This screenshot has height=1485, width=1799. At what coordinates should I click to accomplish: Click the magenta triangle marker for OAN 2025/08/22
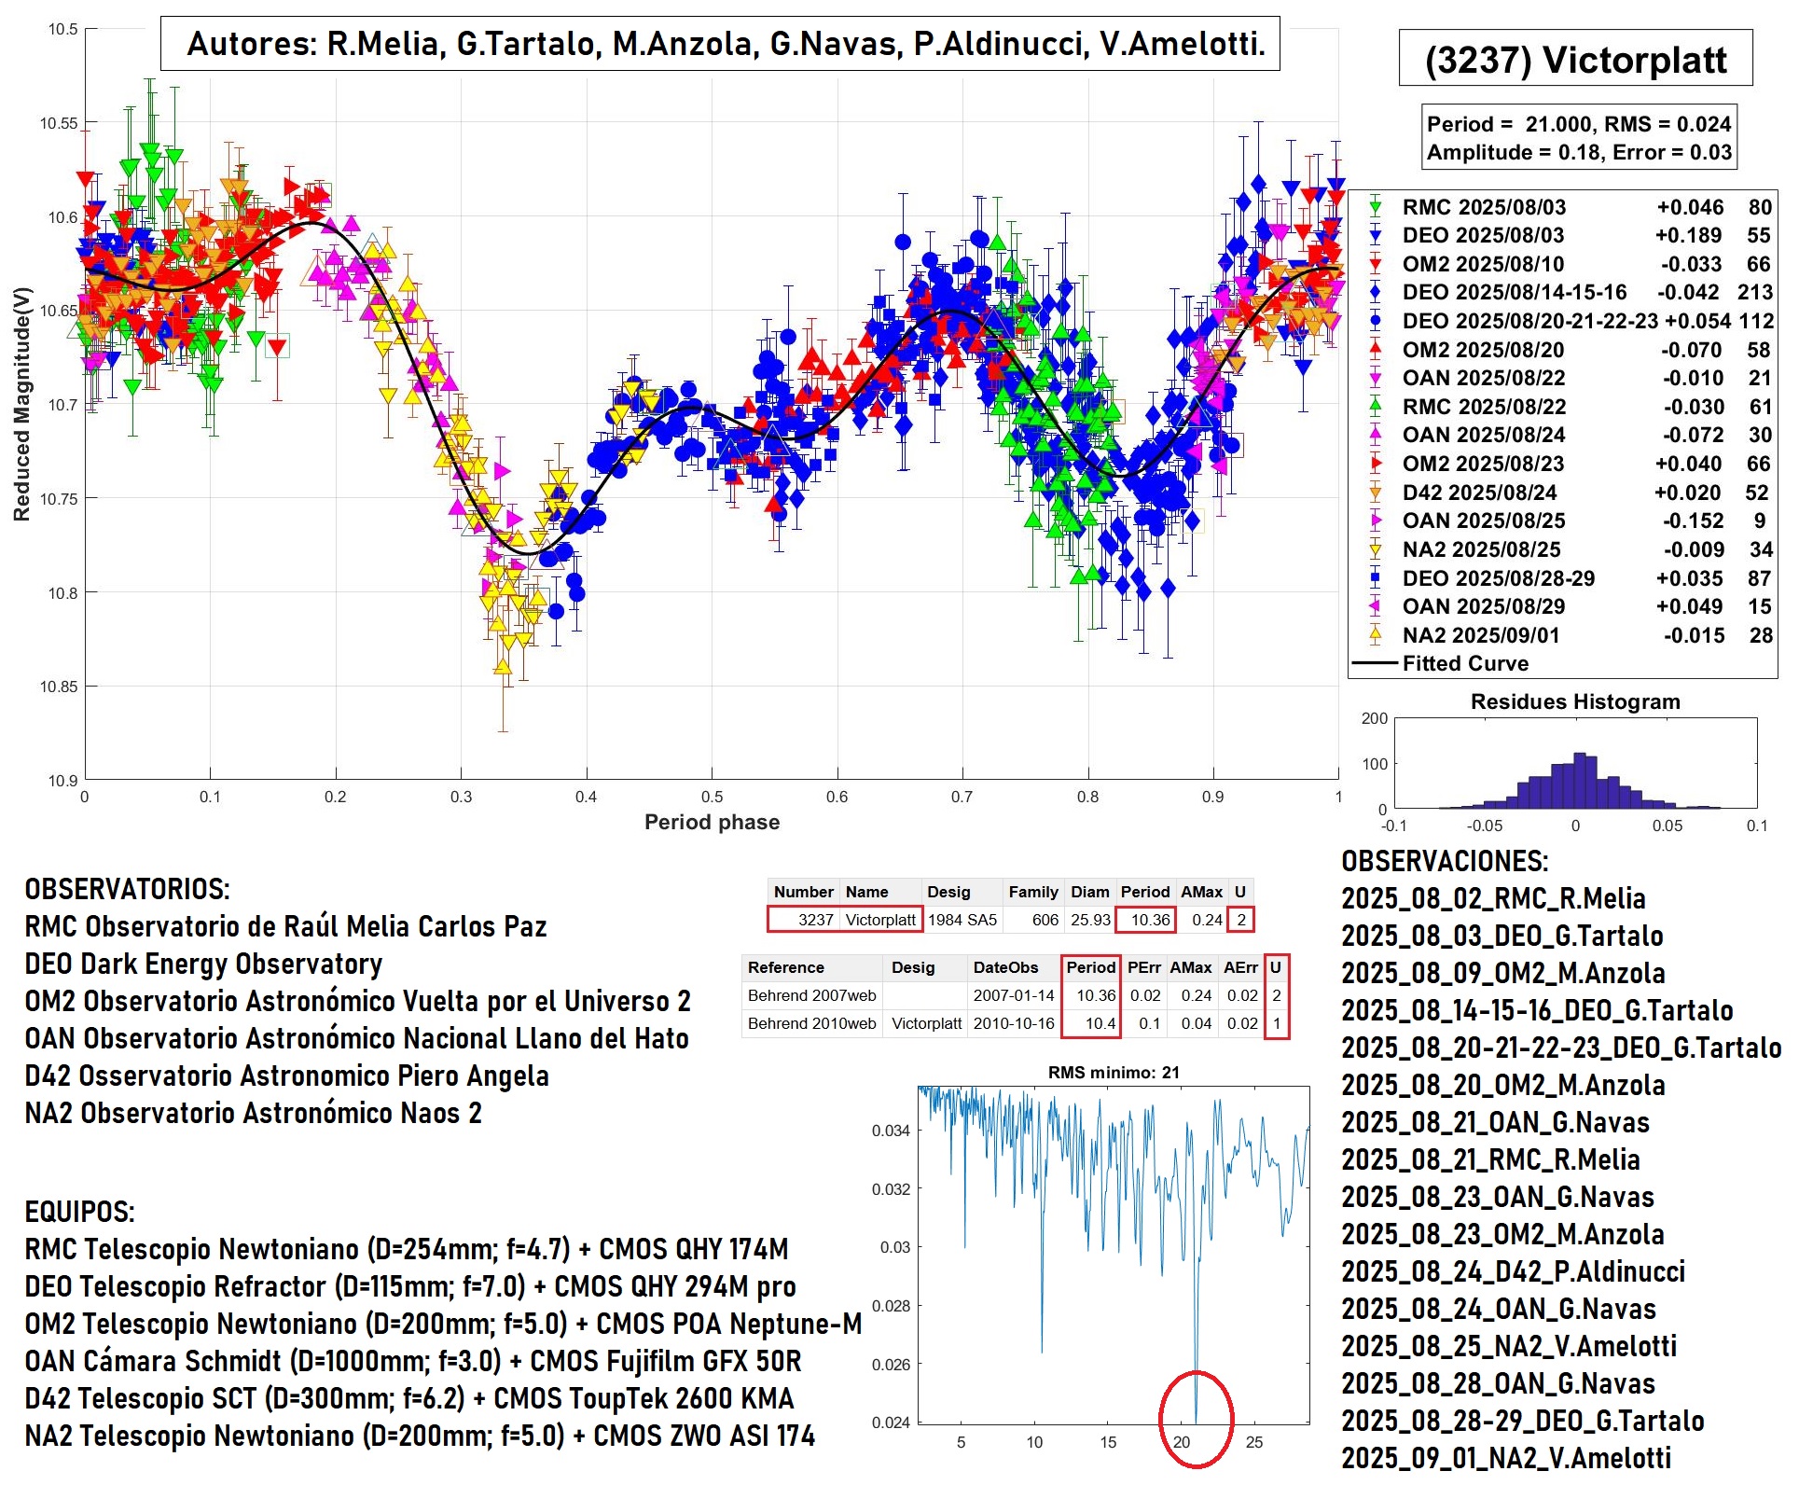click(x=1375, y=378)
